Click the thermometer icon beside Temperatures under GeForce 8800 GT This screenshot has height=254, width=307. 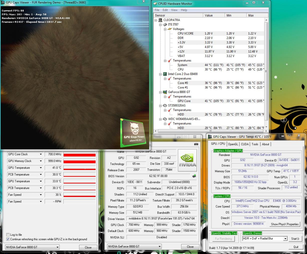coord(170,97)
